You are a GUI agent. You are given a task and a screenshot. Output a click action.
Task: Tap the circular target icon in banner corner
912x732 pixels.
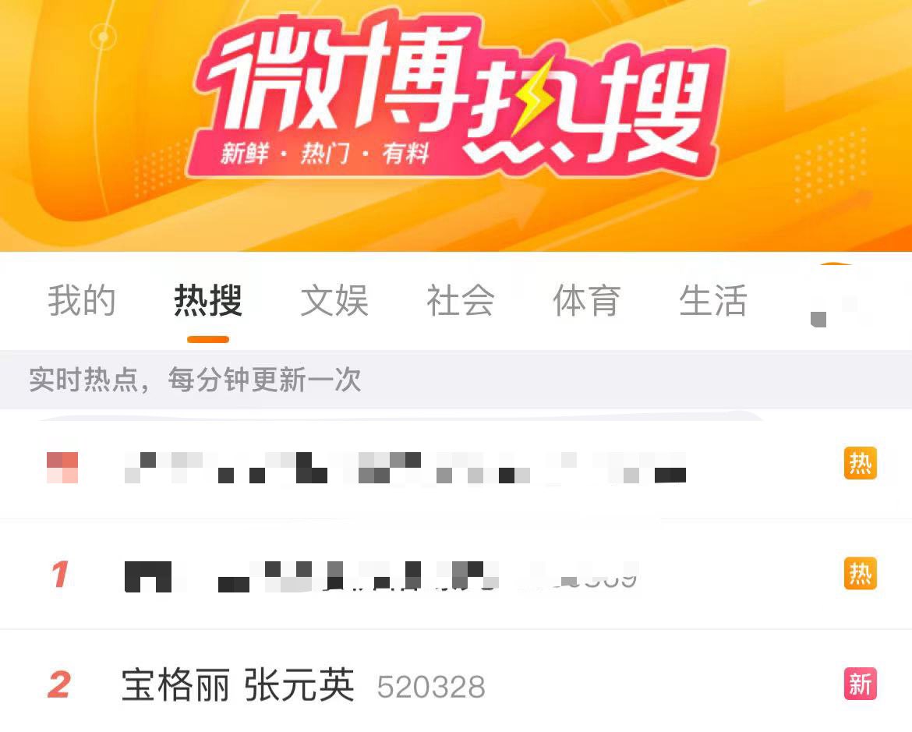point(104,37)
